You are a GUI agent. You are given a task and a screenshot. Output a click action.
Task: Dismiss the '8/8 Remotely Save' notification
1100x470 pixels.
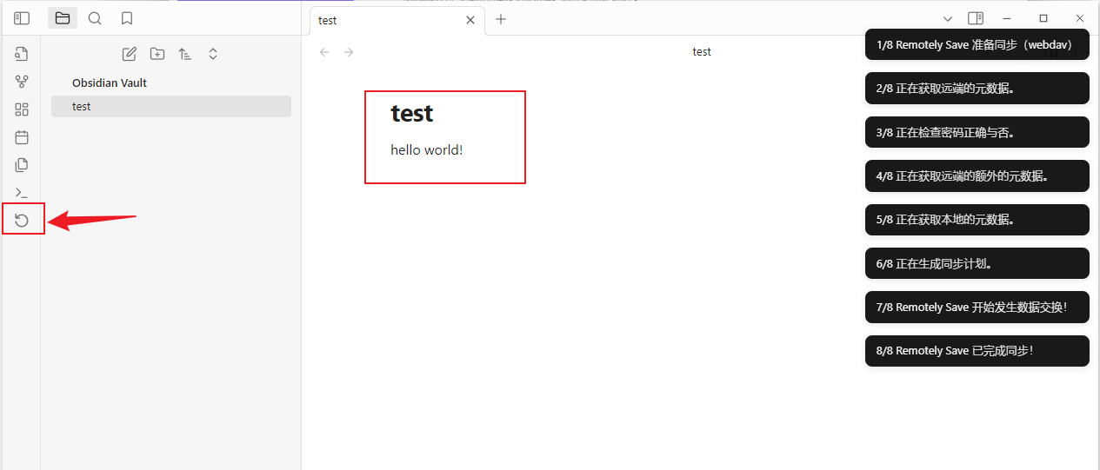(977, 351)
